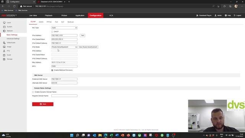This screenshot has width=245, height=138.
Task: Open File Explorer from taskbar
Action: [100, 135]
